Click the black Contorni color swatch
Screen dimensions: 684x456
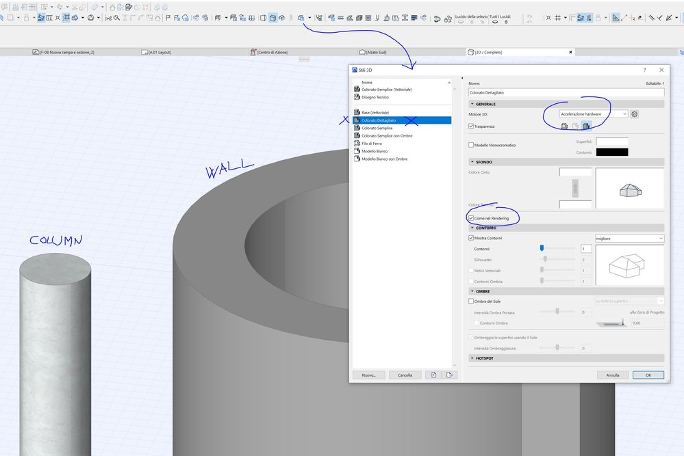[x=611, y=152]
